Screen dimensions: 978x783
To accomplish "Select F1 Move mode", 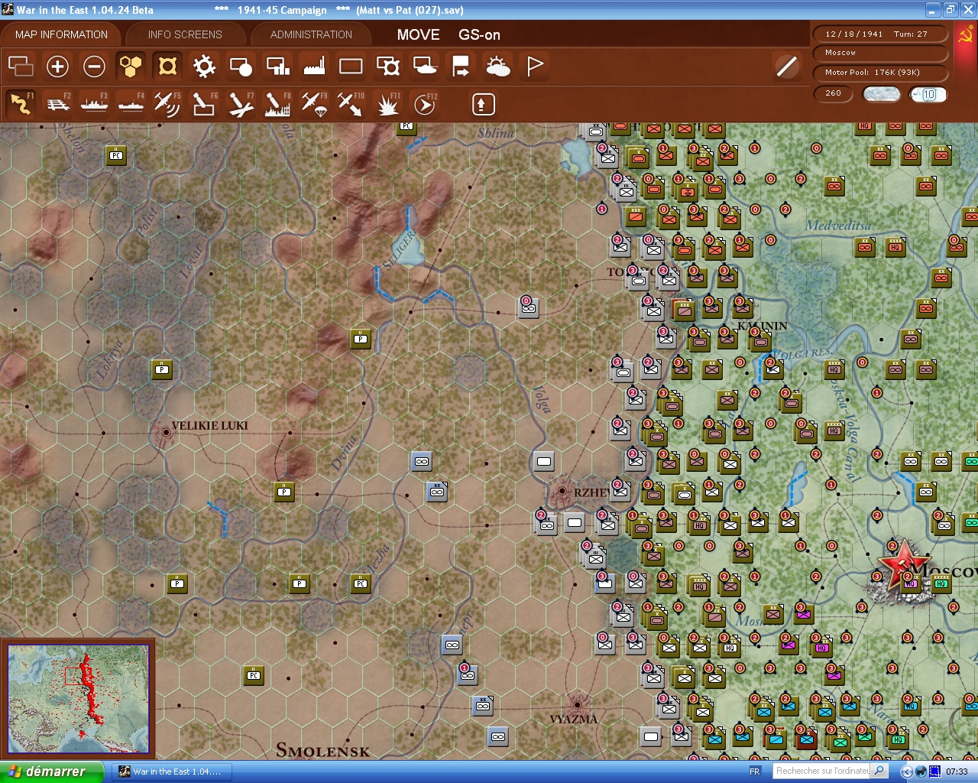I will (21, 104).
